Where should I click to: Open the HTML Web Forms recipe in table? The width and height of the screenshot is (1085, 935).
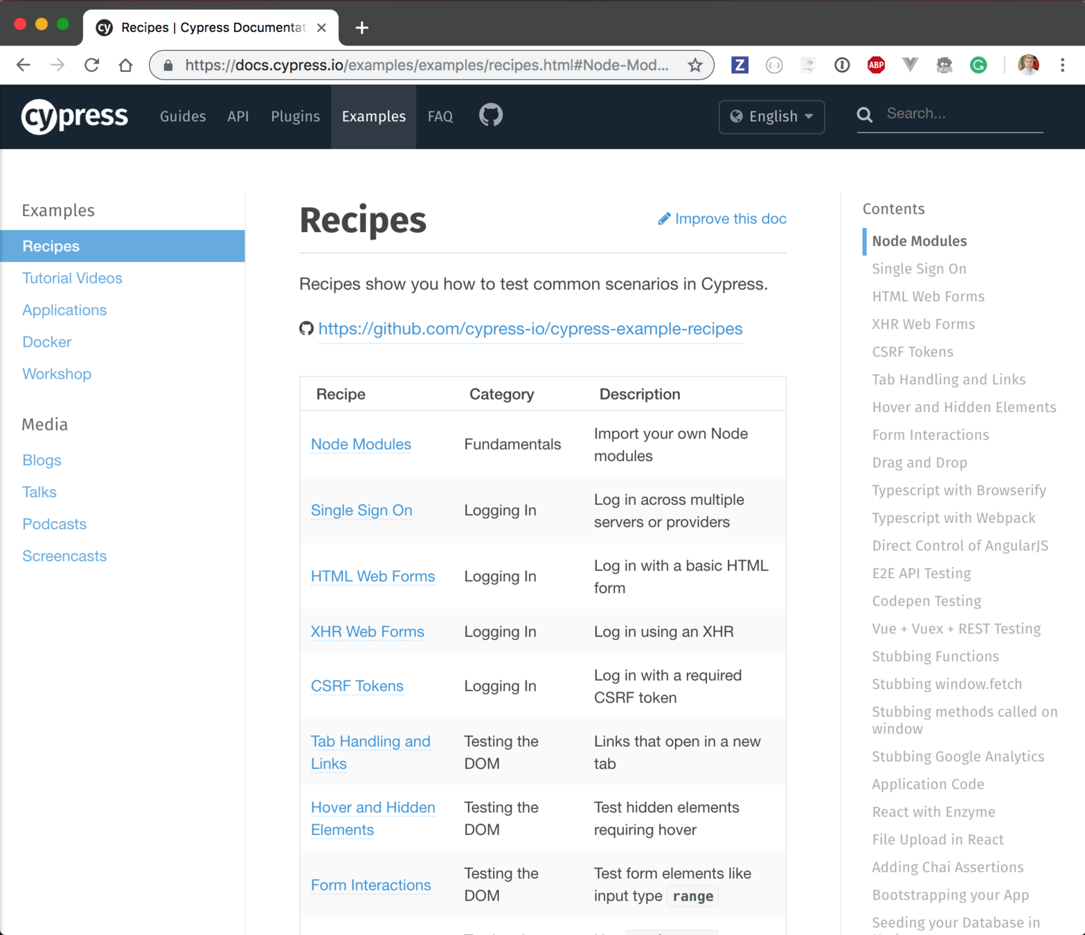tap(373, 576)
